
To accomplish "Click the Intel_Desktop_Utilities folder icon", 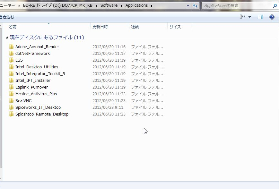I will [11, 67].
